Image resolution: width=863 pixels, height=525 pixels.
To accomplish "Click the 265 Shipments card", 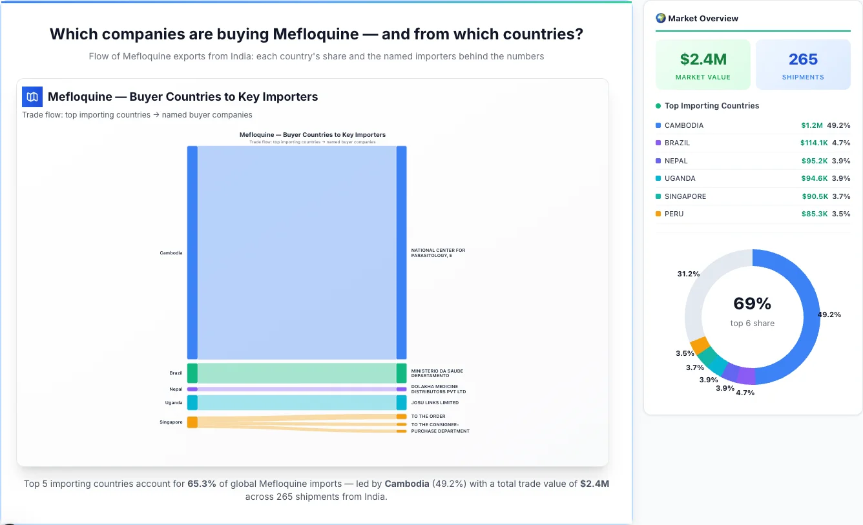I will [x=803, y=63].
